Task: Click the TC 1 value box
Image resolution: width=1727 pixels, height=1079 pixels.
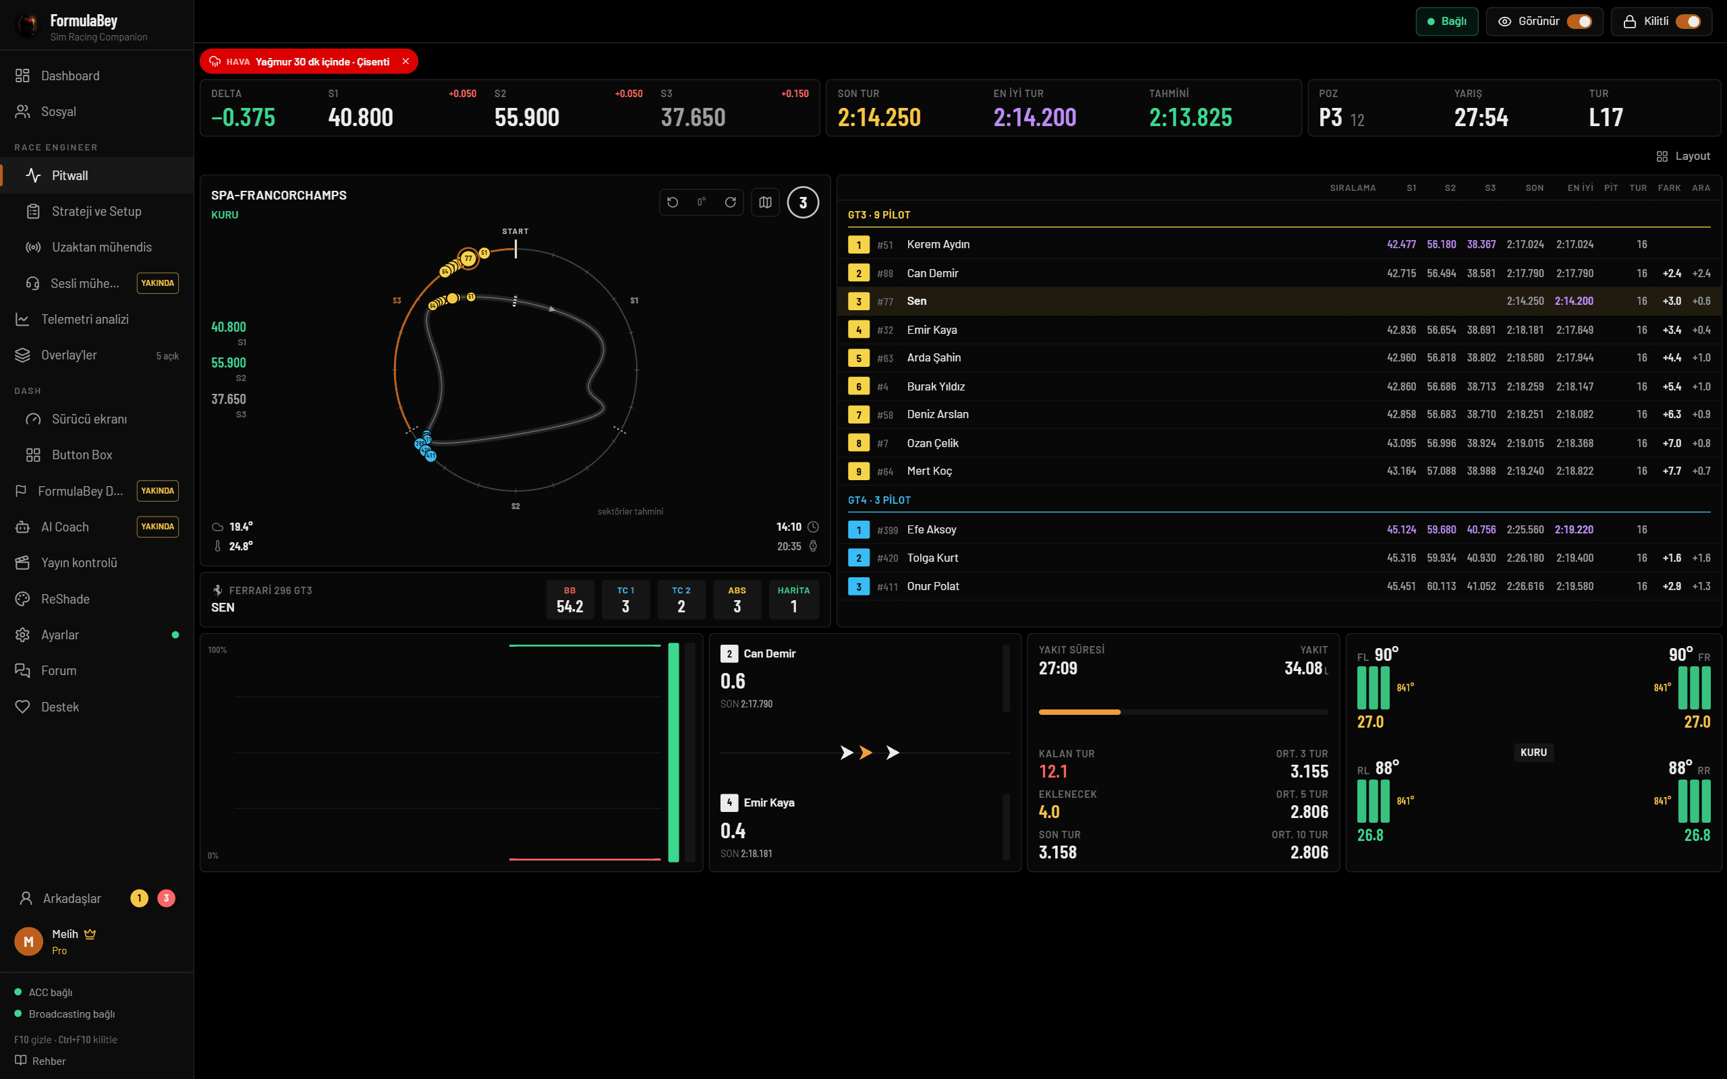Action: click(x=625, y=600)
